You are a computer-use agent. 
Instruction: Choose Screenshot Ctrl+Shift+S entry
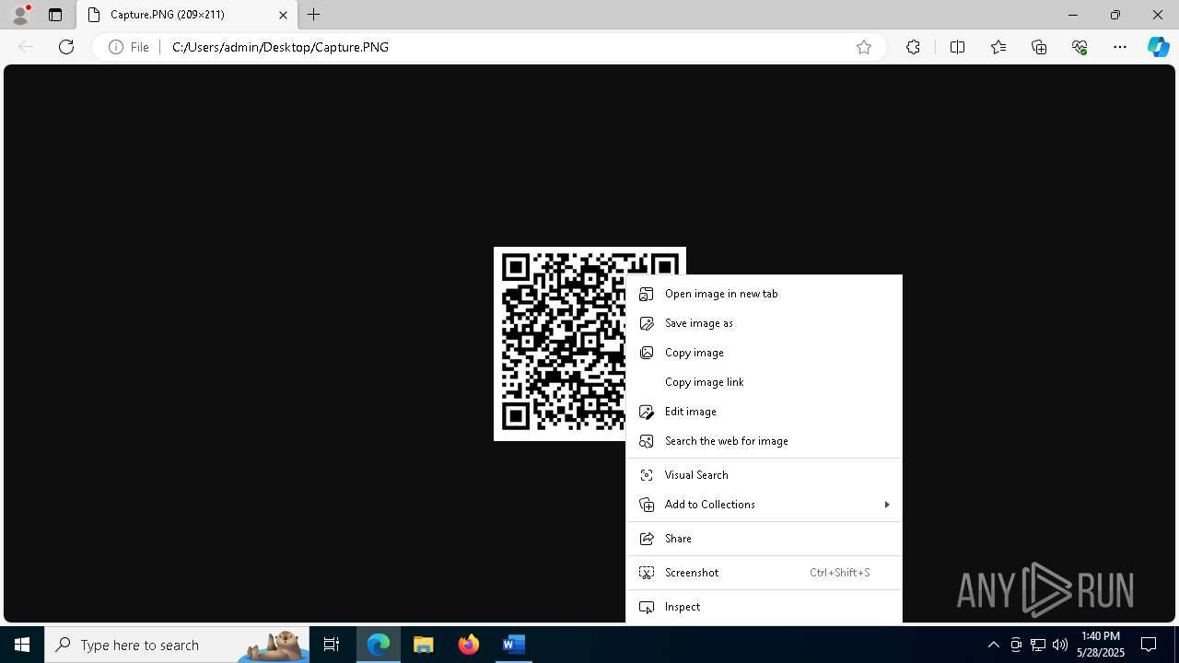764,573
